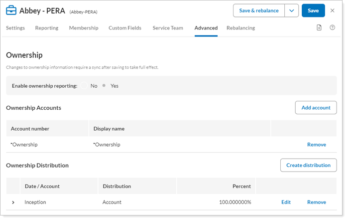Close the Abbey - PERA panel
The height and width of the screenshot is (220, 347).
(x=333, y=10)
